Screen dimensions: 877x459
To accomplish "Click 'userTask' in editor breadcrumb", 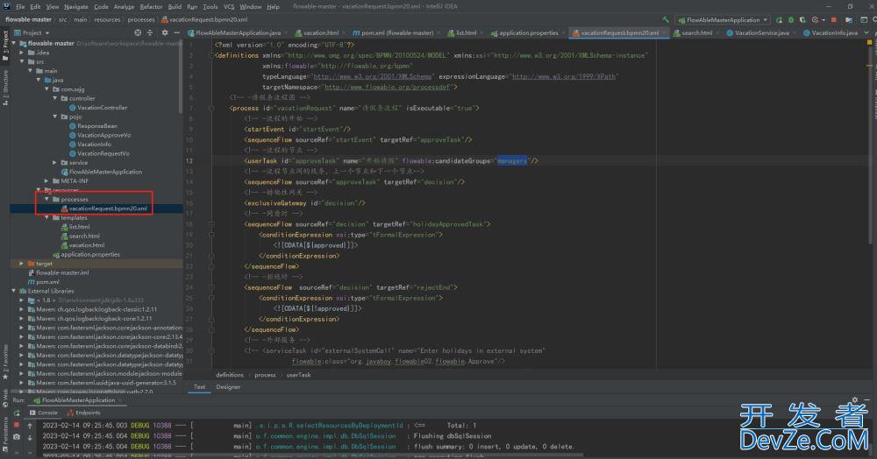I will tap(299, 375).
